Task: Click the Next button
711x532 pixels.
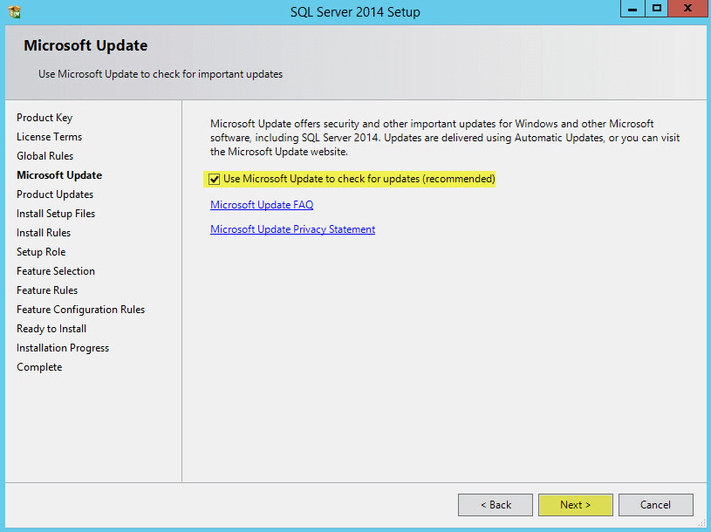Action: pyautogui.click(x=576, y=505)
